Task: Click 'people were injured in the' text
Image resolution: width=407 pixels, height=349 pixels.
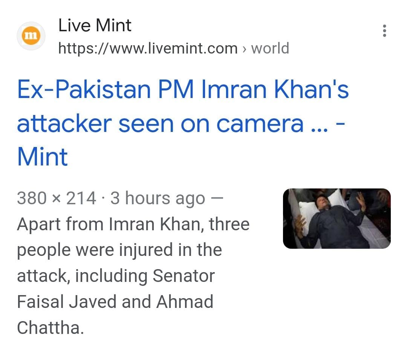Action: pos(119,250)
